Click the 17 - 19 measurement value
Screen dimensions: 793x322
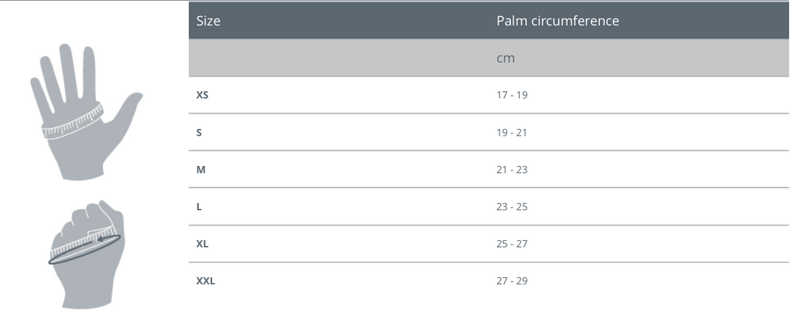[512, 95]
